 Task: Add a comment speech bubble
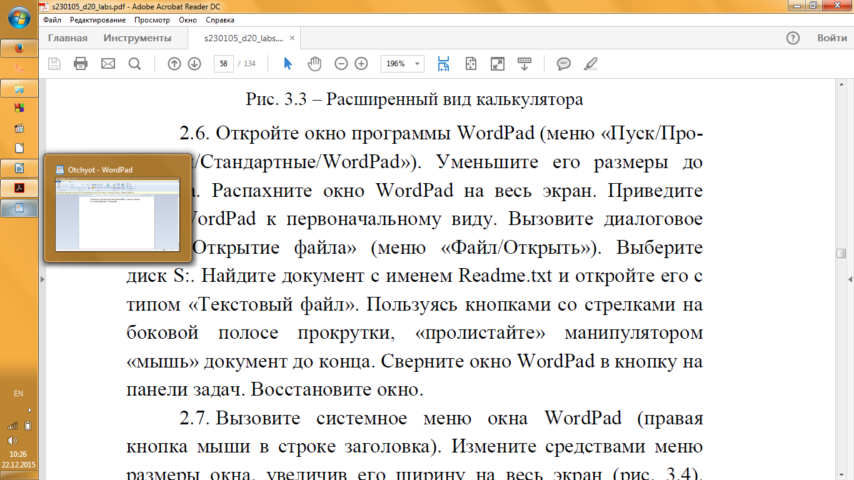click(x=564, y=63)
